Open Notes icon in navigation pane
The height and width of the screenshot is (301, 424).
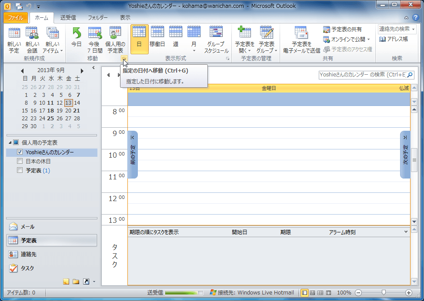(x=66, y=282)
